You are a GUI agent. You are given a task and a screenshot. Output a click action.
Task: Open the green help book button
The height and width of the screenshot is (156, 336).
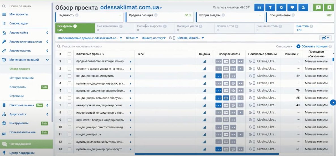tap(329, 7)
